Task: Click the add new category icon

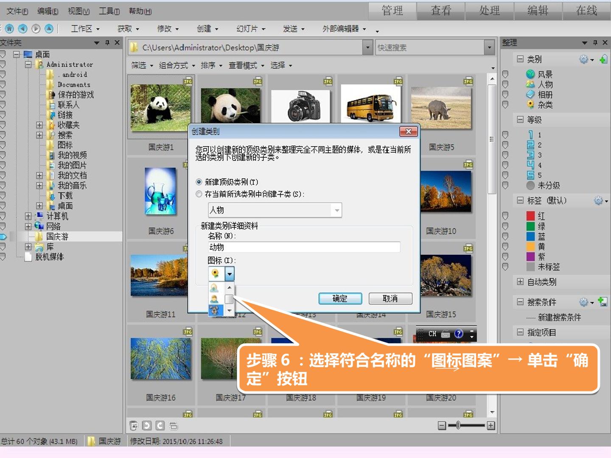Action: pos(603,59)
